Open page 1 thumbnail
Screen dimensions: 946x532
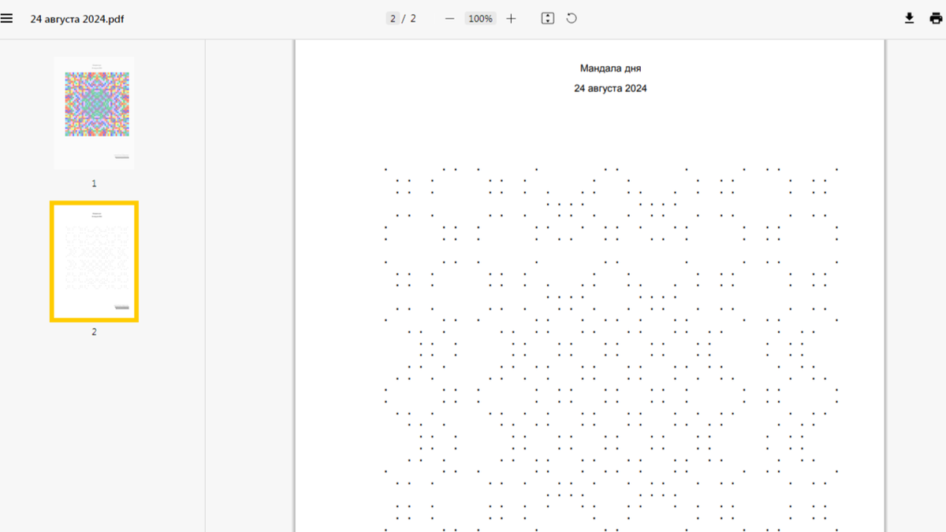coord(94,113)
